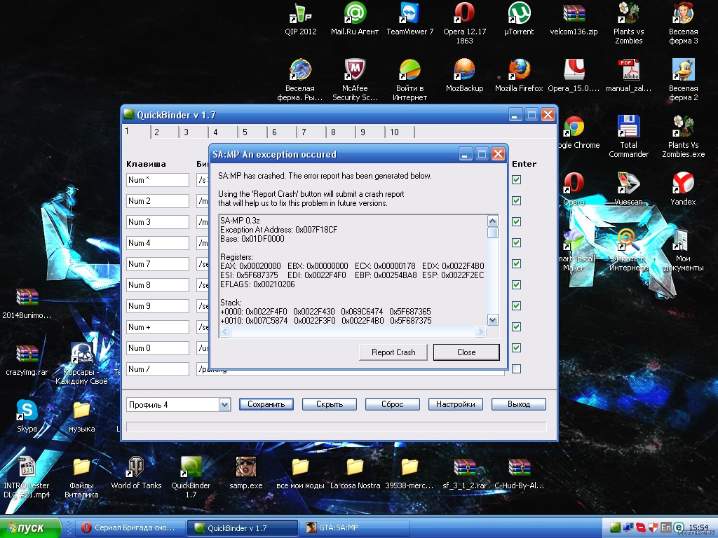Click the µTorrent desktop shortcut
The height and width of the screenshot is (538, 718).
click(519, 19)
